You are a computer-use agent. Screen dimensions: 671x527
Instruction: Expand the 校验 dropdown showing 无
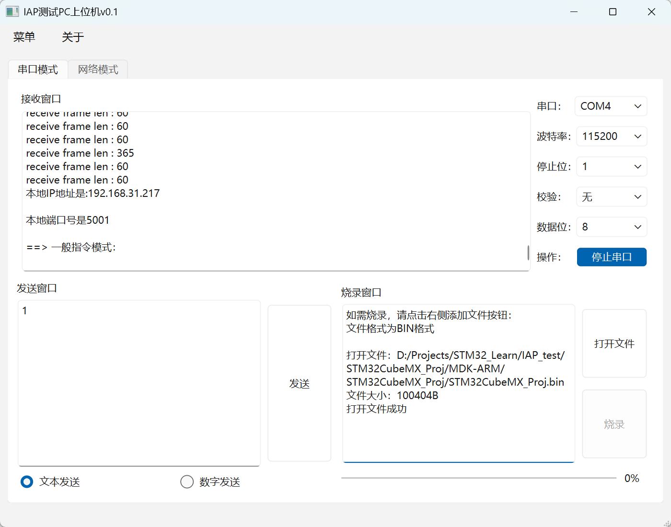pyautogui.click(x=612, y=197)
